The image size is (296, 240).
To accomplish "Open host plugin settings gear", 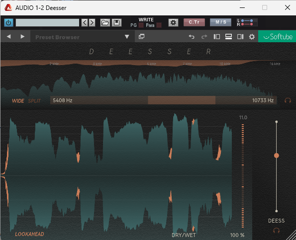I will pyautogui.click(x=173, y=23).
